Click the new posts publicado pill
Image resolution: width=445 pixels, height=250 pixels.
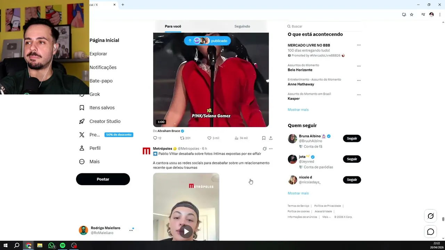click(207, 41)
